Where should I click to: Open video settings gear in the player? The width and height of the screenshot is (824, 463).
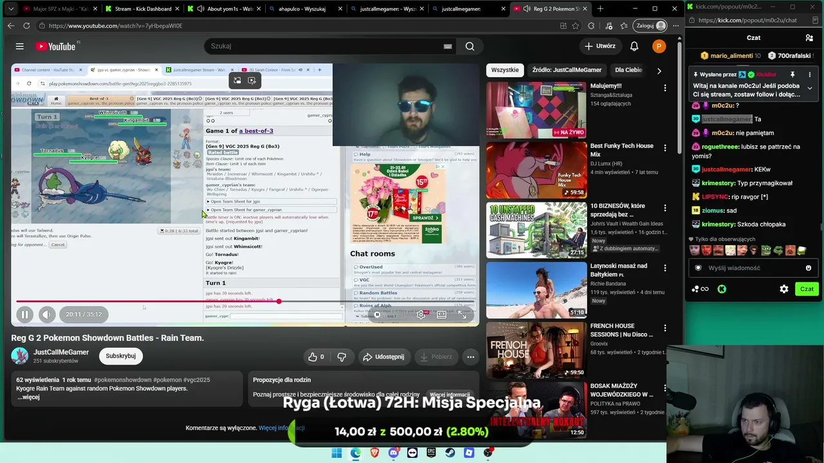(421, 314)
